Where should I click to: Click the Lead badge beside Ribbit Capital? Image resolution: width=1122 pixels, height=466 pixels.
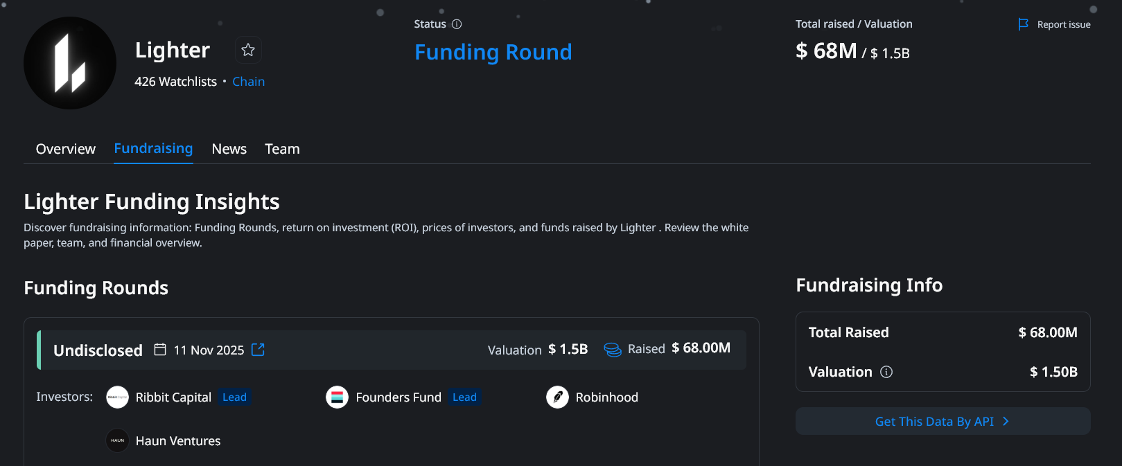(x=234, y=397)
